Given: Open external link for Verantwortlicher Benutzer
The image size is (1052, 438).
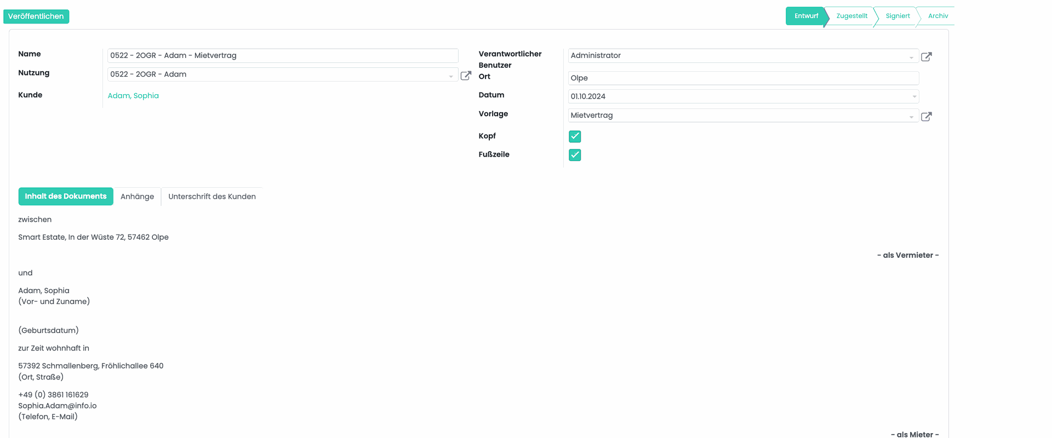Looking at the screenshot, I should 926,57.
